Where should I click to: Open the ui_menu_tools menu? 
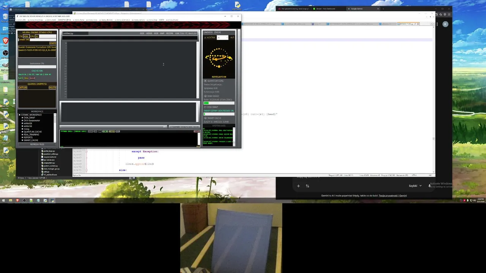click(x=50, y=20)
